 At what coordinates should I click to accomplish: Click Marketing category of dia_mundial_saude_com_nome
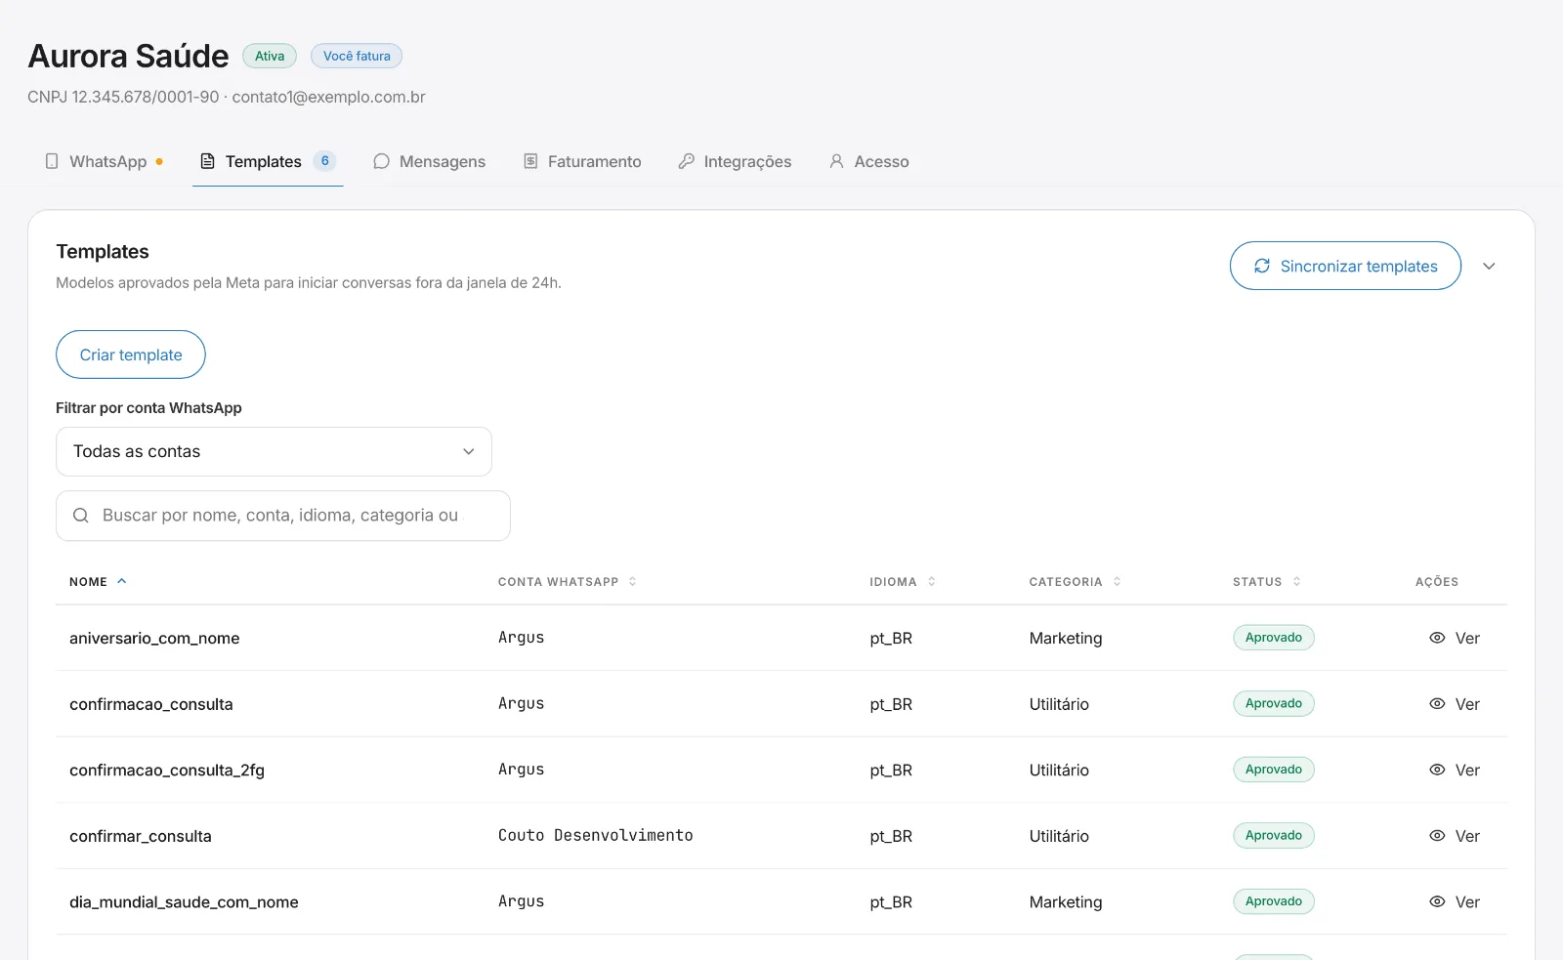point(1066,902)
